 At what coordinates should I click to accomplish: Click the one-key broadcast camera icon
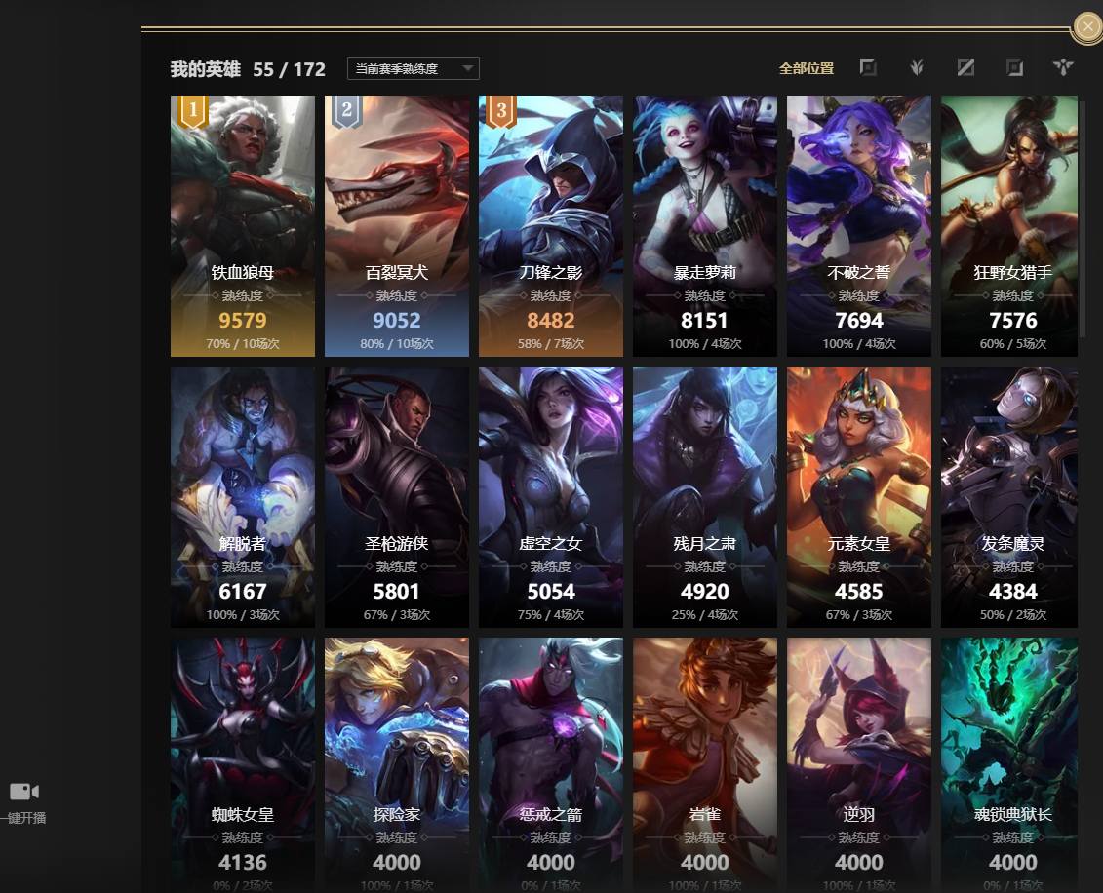(x=24, y=792)
